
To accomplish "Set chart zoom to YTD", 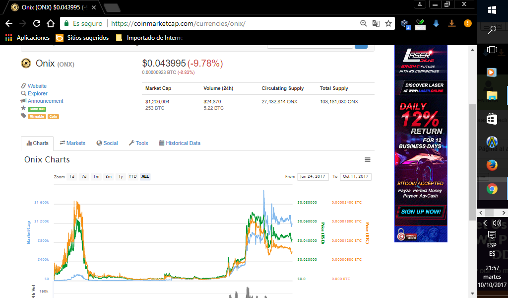I will tap(132, 177).
